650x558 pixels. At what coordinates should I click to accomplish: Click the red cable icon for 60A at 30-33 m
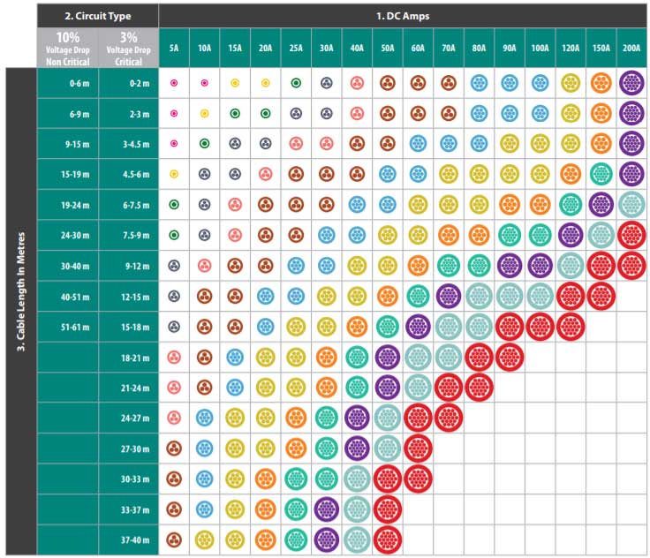(x=418, y=479)
